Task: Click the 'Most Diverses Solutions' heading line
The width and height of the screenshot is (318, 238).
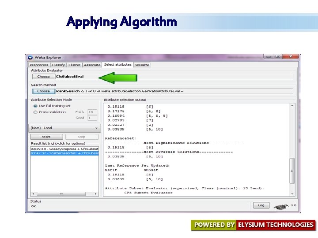Action: (169, 152)
